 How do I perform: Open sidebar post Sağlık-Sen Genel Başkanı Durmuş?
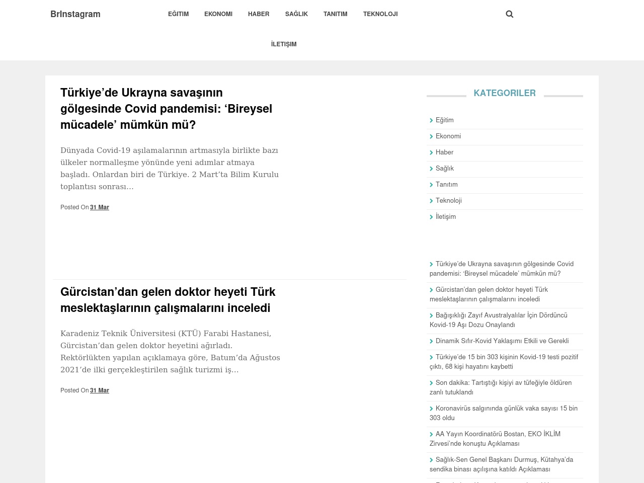coord(502,464)
